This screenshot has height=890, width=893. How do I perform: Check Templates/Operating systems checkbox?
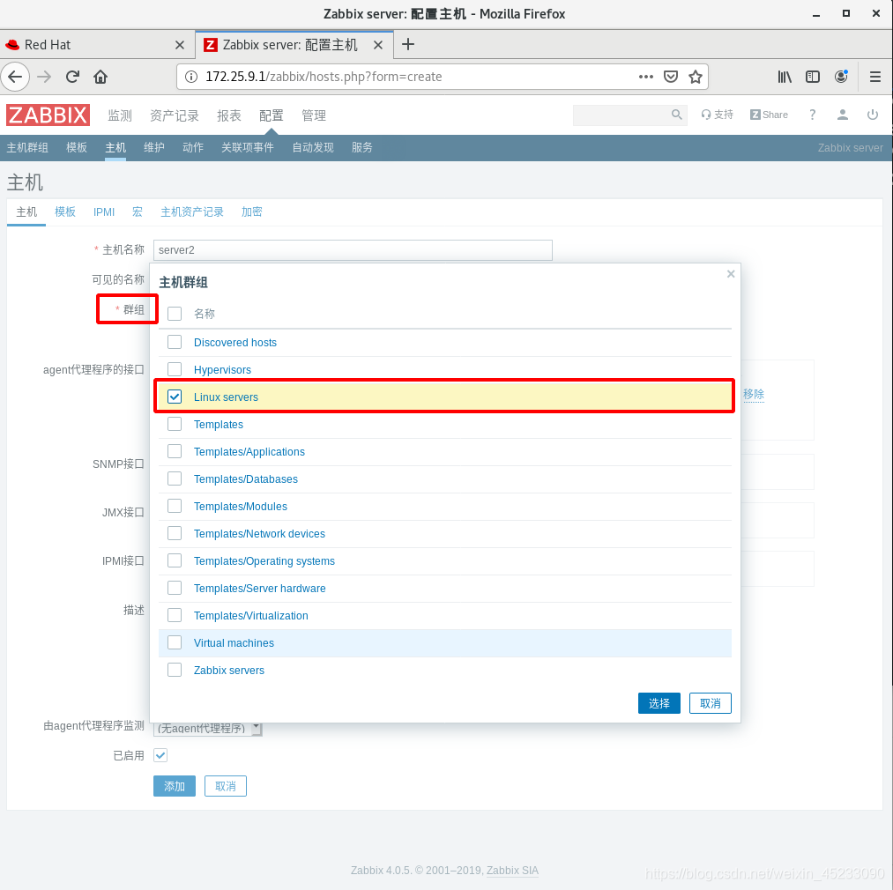tap(175, 561)
